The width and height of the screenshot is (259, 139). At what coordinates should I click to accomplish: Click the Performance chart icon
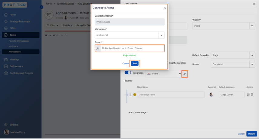pyautogui.click(x=6, y=66)
